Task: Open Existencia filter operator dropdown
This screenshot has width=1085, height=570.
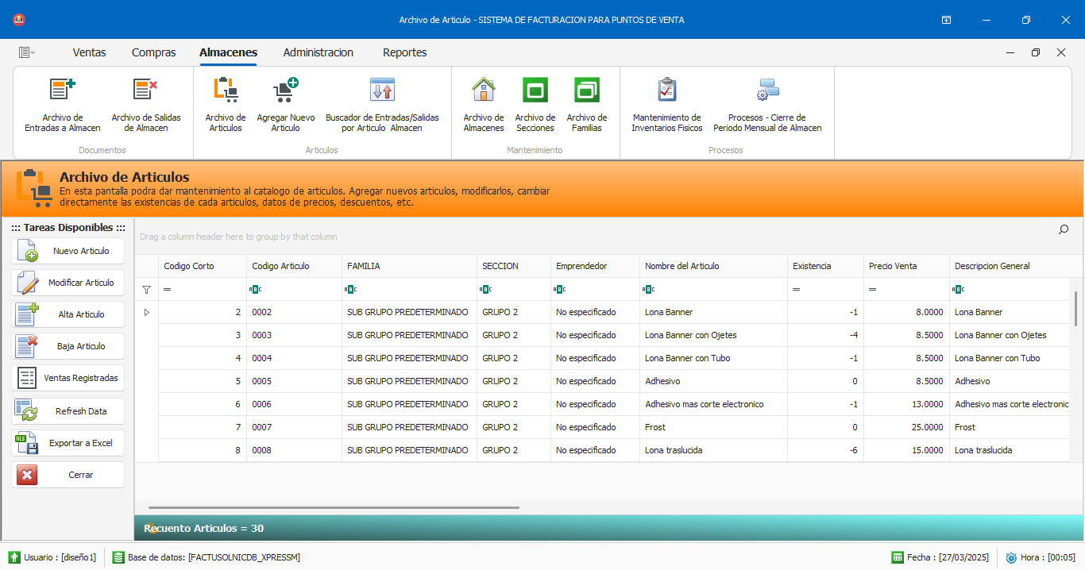Action: [x=796, y=290]
